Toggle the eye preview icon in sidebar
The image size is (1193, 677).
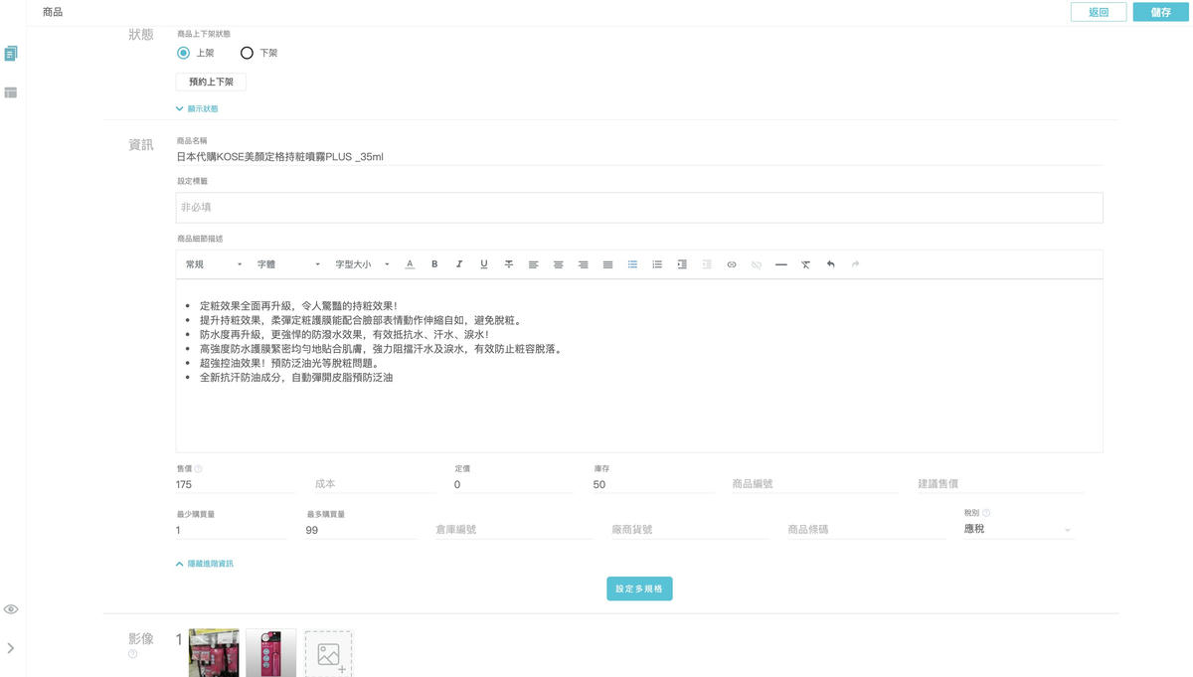11,608
